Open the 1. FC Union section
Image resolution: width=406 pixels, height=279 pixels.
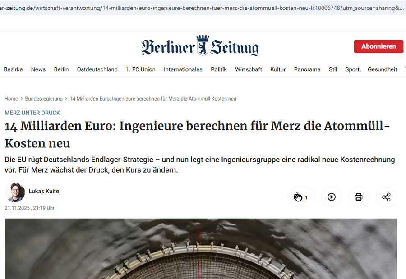click(141, 69)
